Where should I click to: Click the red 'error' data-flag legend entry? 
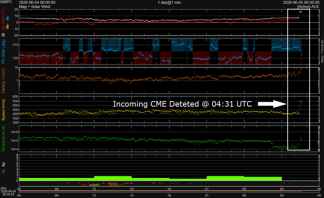click(84, 185)
